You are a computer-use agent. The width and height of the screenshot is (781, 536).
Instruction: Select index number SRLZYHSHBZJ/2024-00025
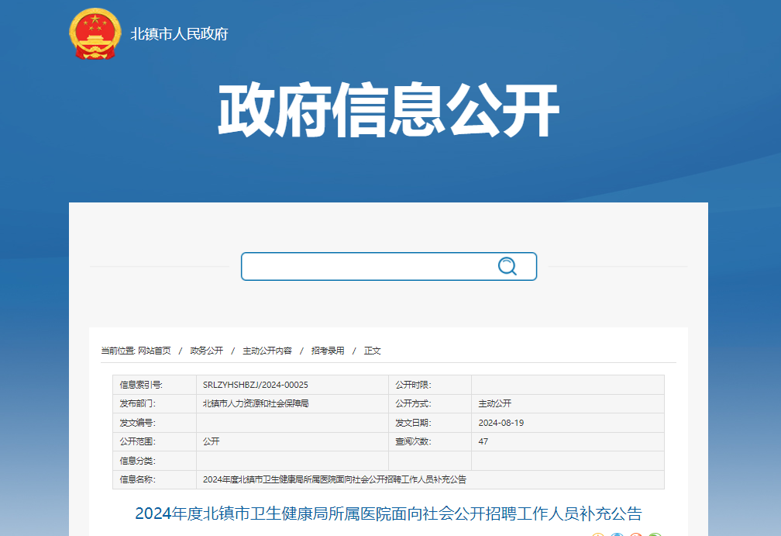pyautogui.click(x=256, y=385)
